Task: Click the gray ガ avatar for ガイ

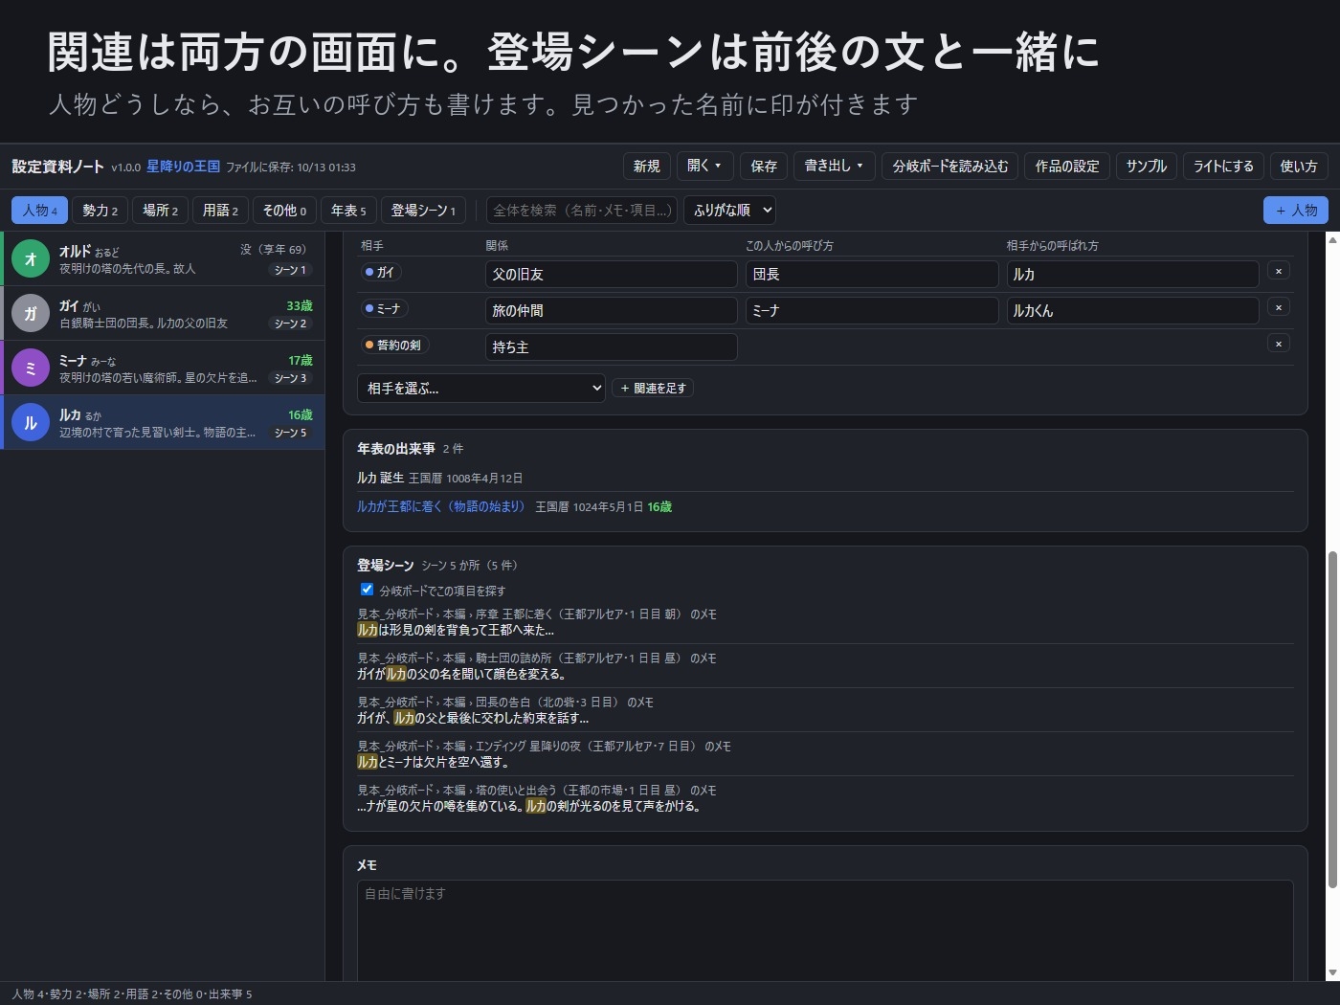Action: click(31, 313)
